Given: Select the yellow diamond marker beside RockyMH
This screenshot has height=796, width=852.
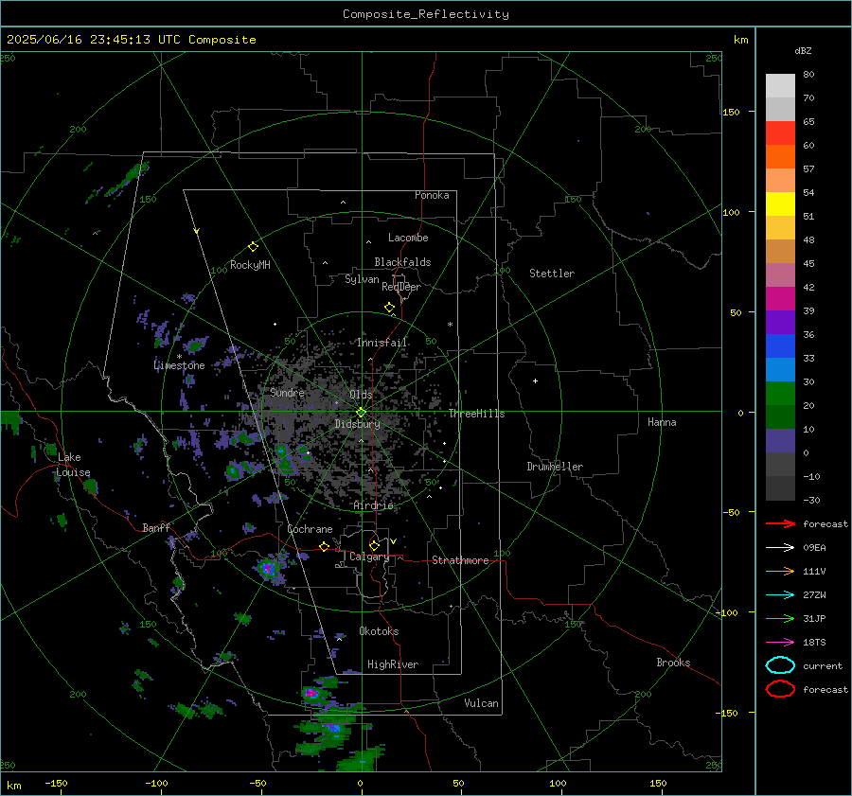Looking at the screenshot, I should (253, 247).
